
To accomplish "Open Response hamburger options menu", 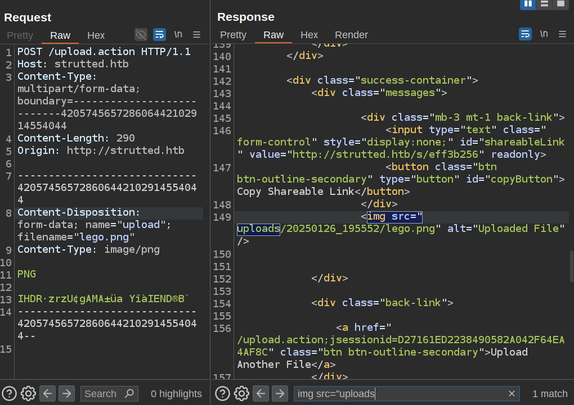I will pos(562,34).
